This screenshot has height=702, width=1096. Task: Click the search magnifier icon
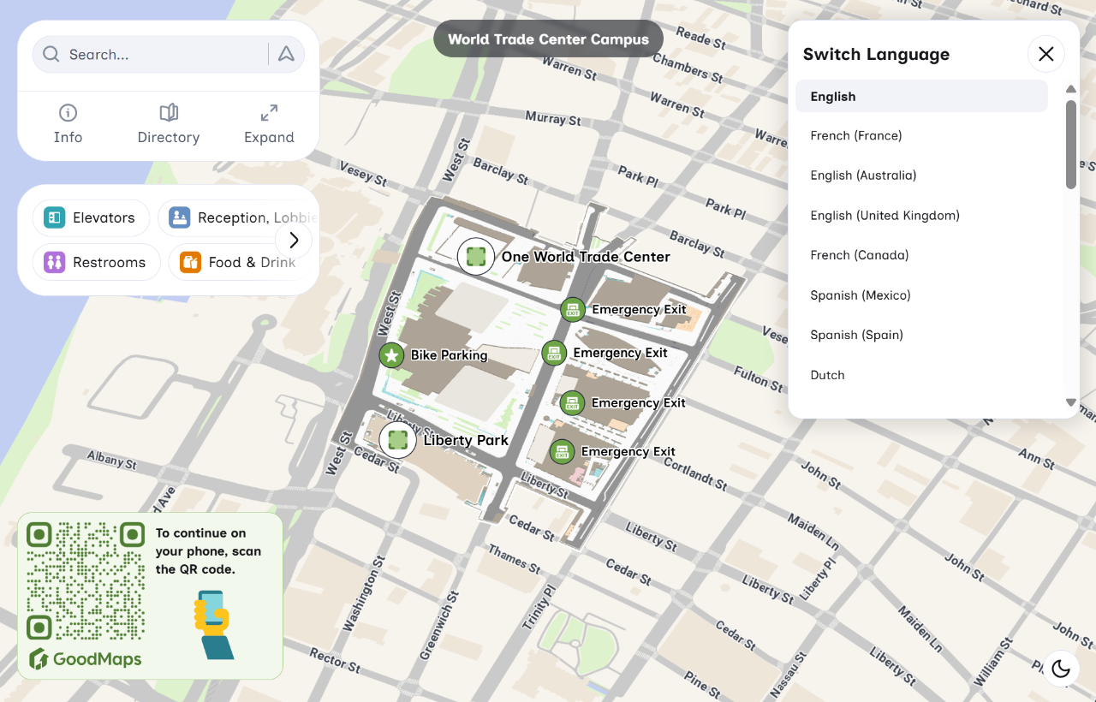click(51, 54)
